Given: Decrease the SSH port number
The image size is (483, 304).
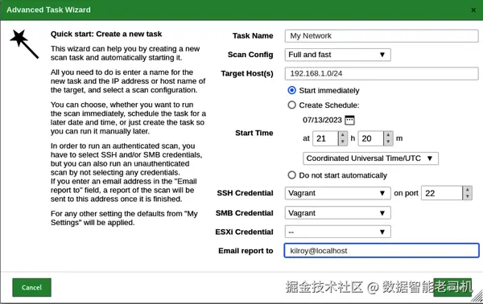Looking at the screenshot, I should [x=467, y=196].
